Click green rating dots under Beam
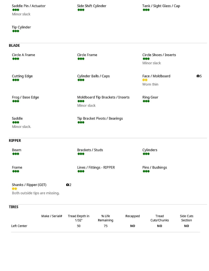This screenshot has width=209, height=271. click(x=16, y=154)
